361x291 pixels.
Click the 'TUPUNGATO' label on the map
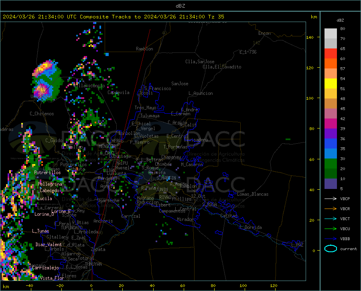click(x=72, y=228)
